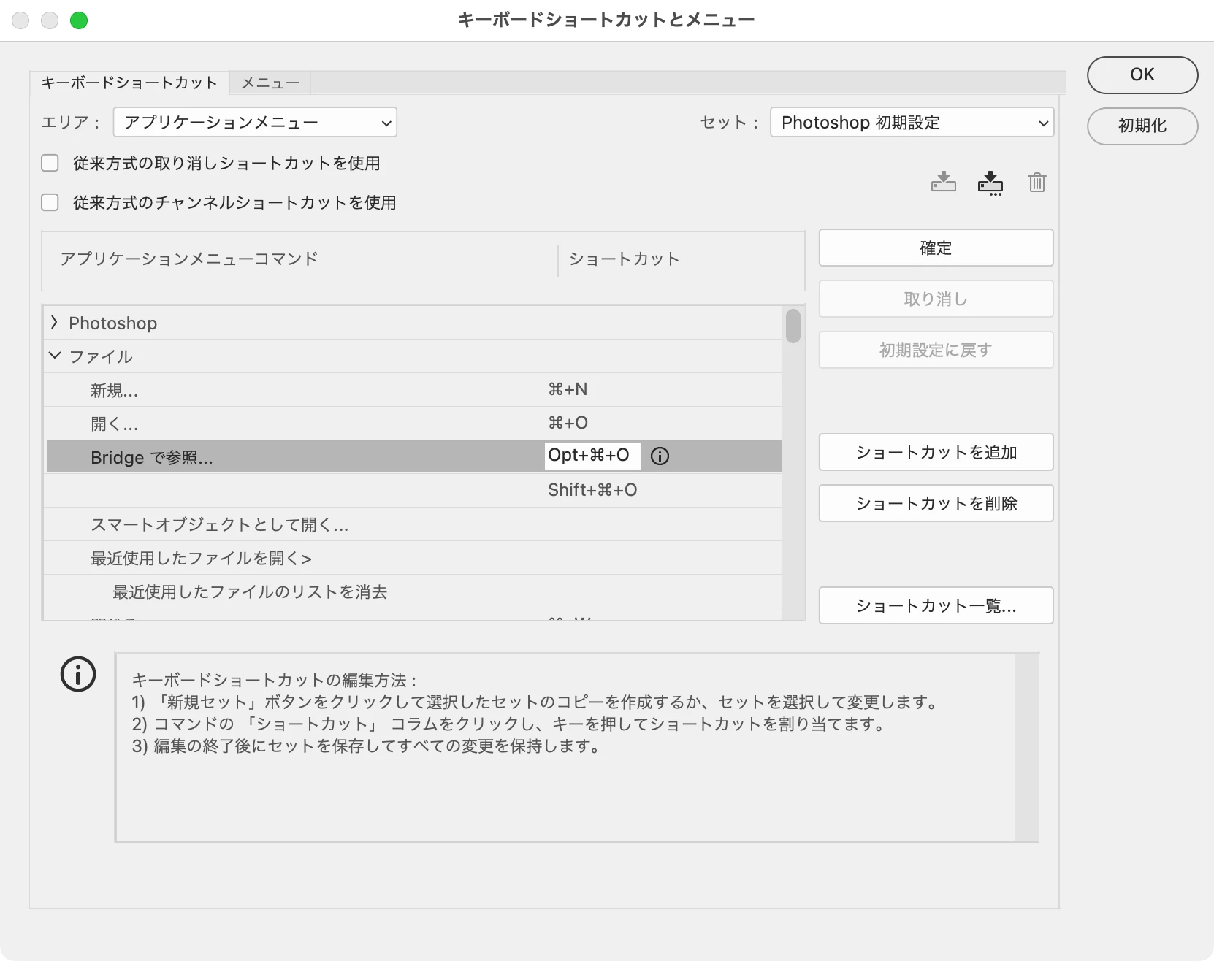Click the info icon beside Opt+⌘+O
This screenshot has height=961, width=1214.
pos(660,456)
